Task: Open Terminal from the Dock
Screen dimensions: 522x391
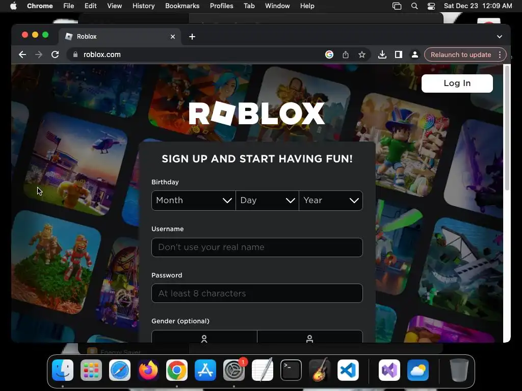Action: [x=291, y=370]
